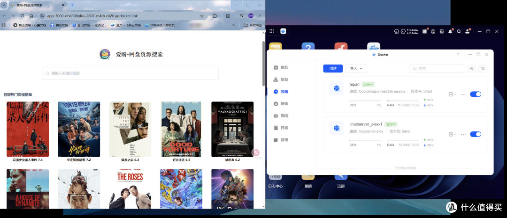Open the storage icon with red dot in NAS top bar
The image size is (507, 218).
[425, 31]
